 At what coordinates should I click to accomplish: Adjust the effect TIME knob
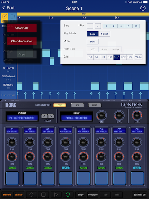pos(101,115)
